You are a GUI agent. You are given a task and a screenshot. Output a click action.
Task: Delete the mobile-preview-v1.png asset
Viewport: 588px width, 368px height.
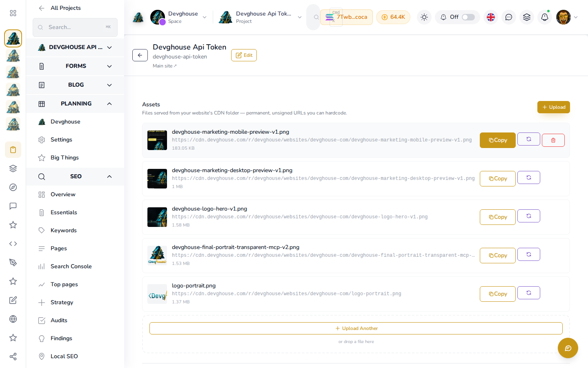pyautogui.click(x=553, y=140)
